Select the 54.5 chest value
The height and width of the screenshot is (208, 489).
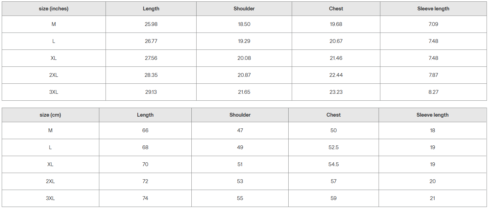coord(334,164)
